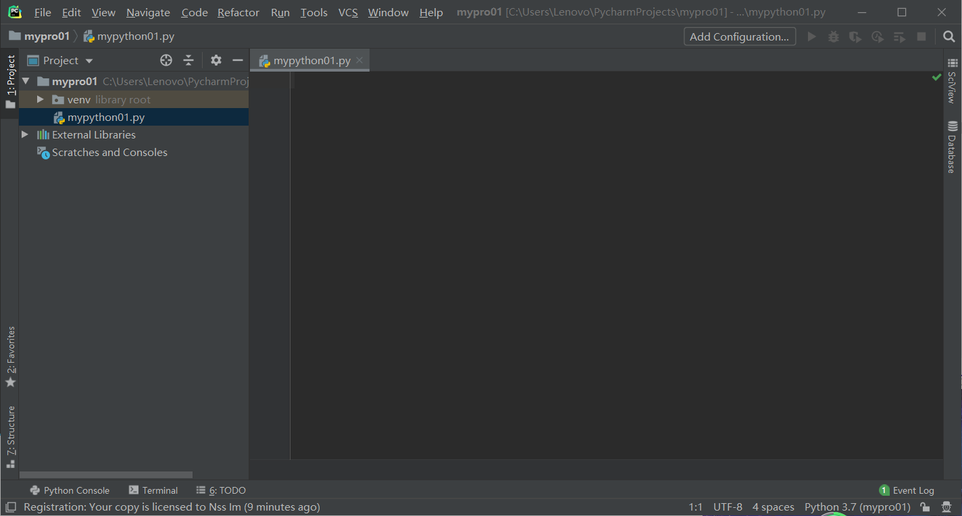962x516 pixels.
Task: Open the Project view dropdown
Action: coord(61,60)
